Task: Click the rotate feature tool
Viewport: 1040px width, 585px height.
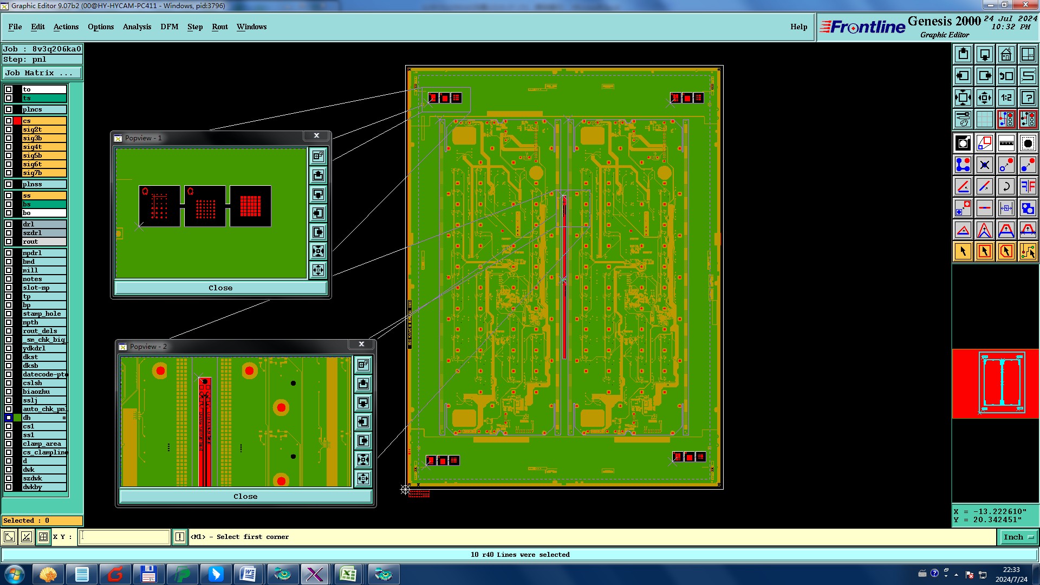Action: click(1006, 186)
